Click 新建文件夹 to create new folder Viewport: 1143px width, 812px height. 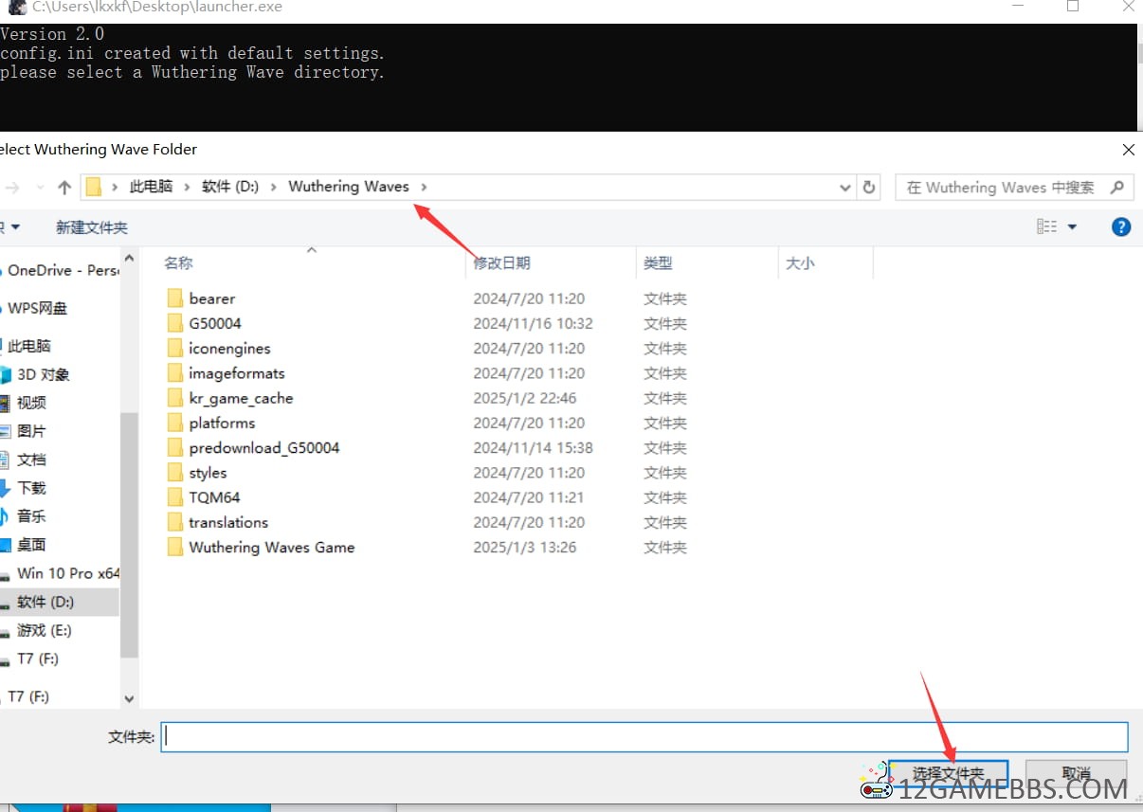pos(91,227)
